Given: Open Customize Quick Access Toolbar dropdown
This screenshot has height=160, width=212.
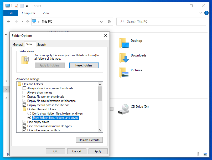Looking at the screenshot, I should [x=27, y=6].
